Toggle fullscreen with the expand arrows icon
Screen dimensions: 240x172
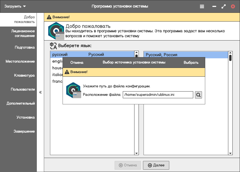224,6
